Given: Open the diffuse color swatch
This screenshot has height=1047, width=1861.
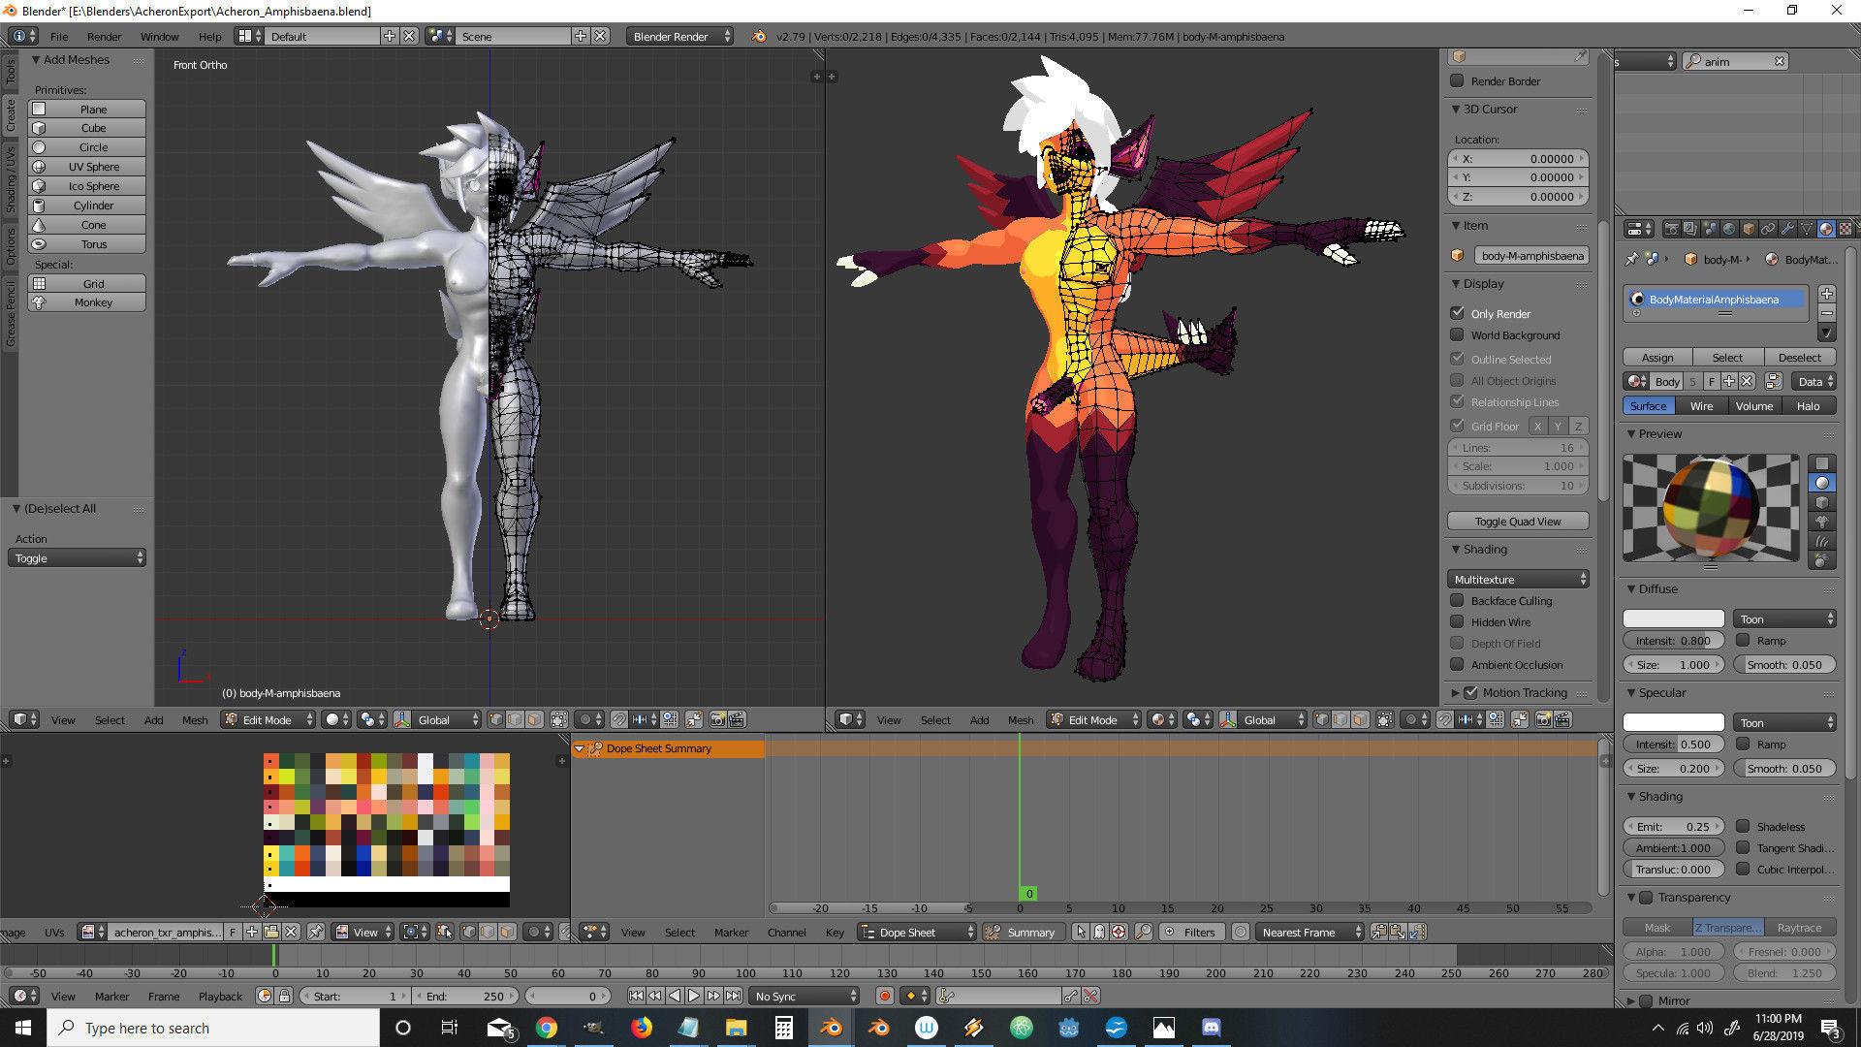Looking at the screenshot, I should point(1674,619).
